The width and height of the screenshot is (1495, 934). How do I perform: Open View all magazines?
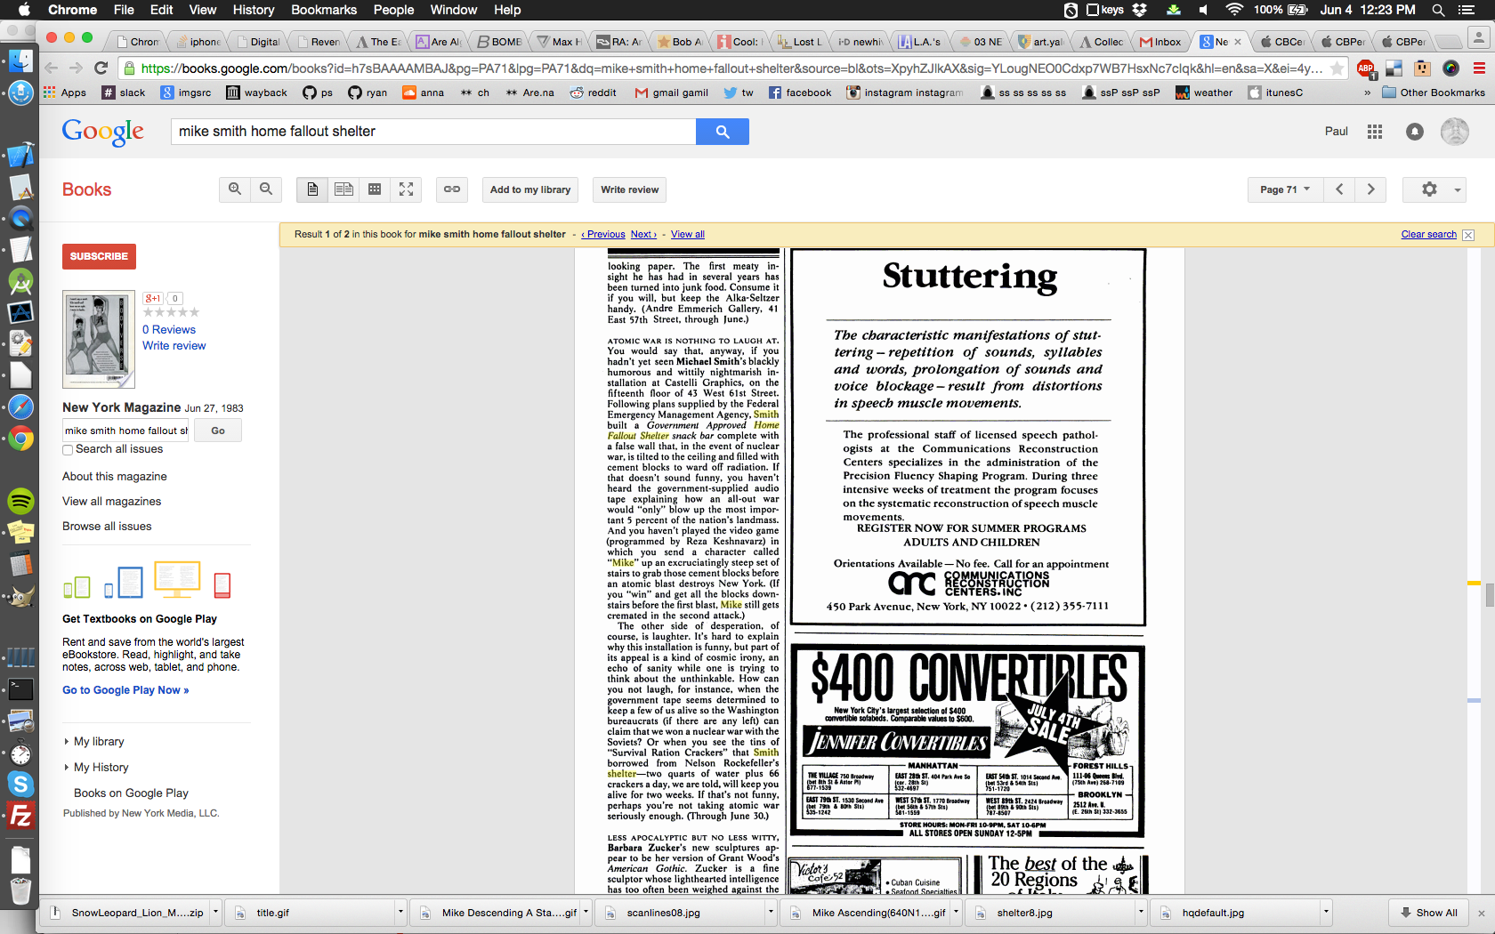point(112,502)
